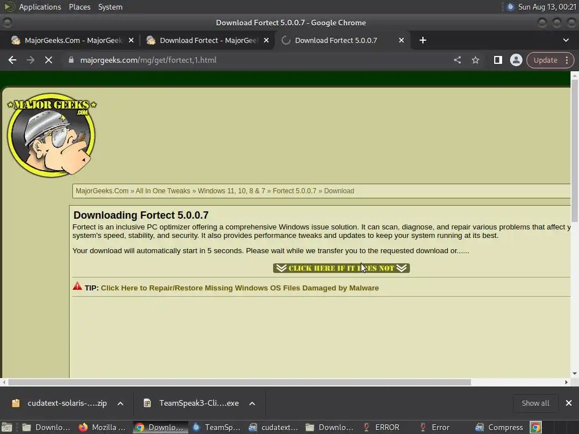Click the 'Click here if it does not' button
The height and width of the screenshot is (434, 579).
coord(341,268)
